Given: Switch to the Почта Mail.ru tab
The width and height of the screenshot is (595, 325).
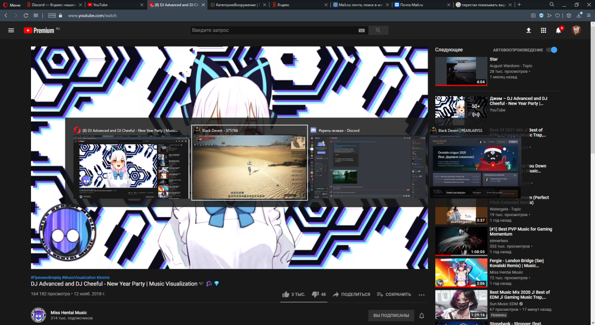Looking at the screenshot, I should pos(422,5).
